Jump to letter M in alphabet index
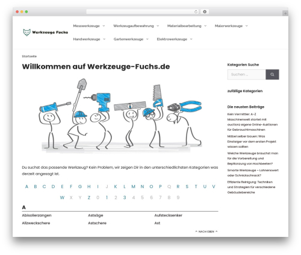 point(133,187)
